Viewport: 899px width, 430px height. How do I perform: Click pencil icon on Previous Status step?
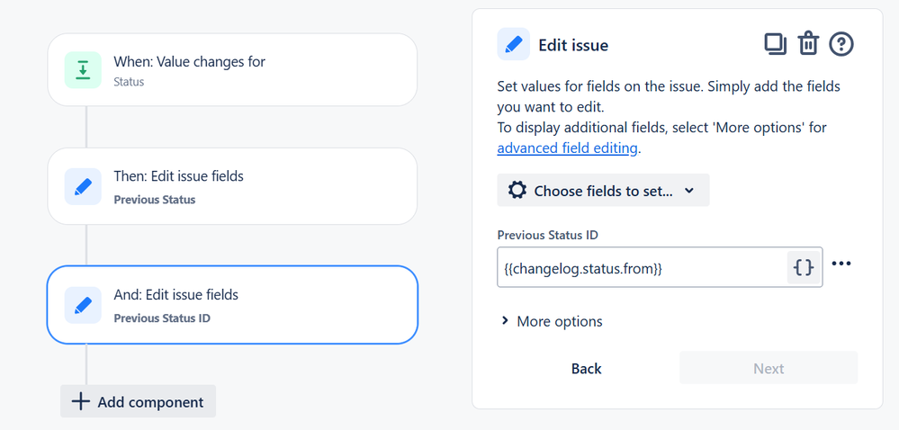pyautogui.click(x=83, y=187)
